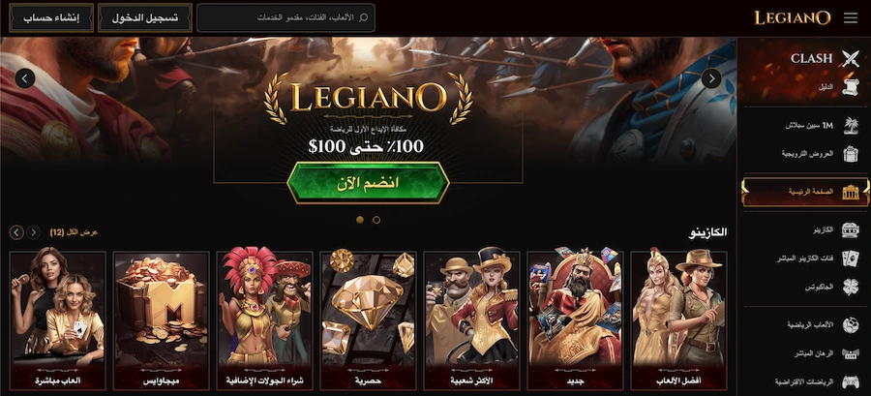Click the green Join Now button

(x=368, y=183)
